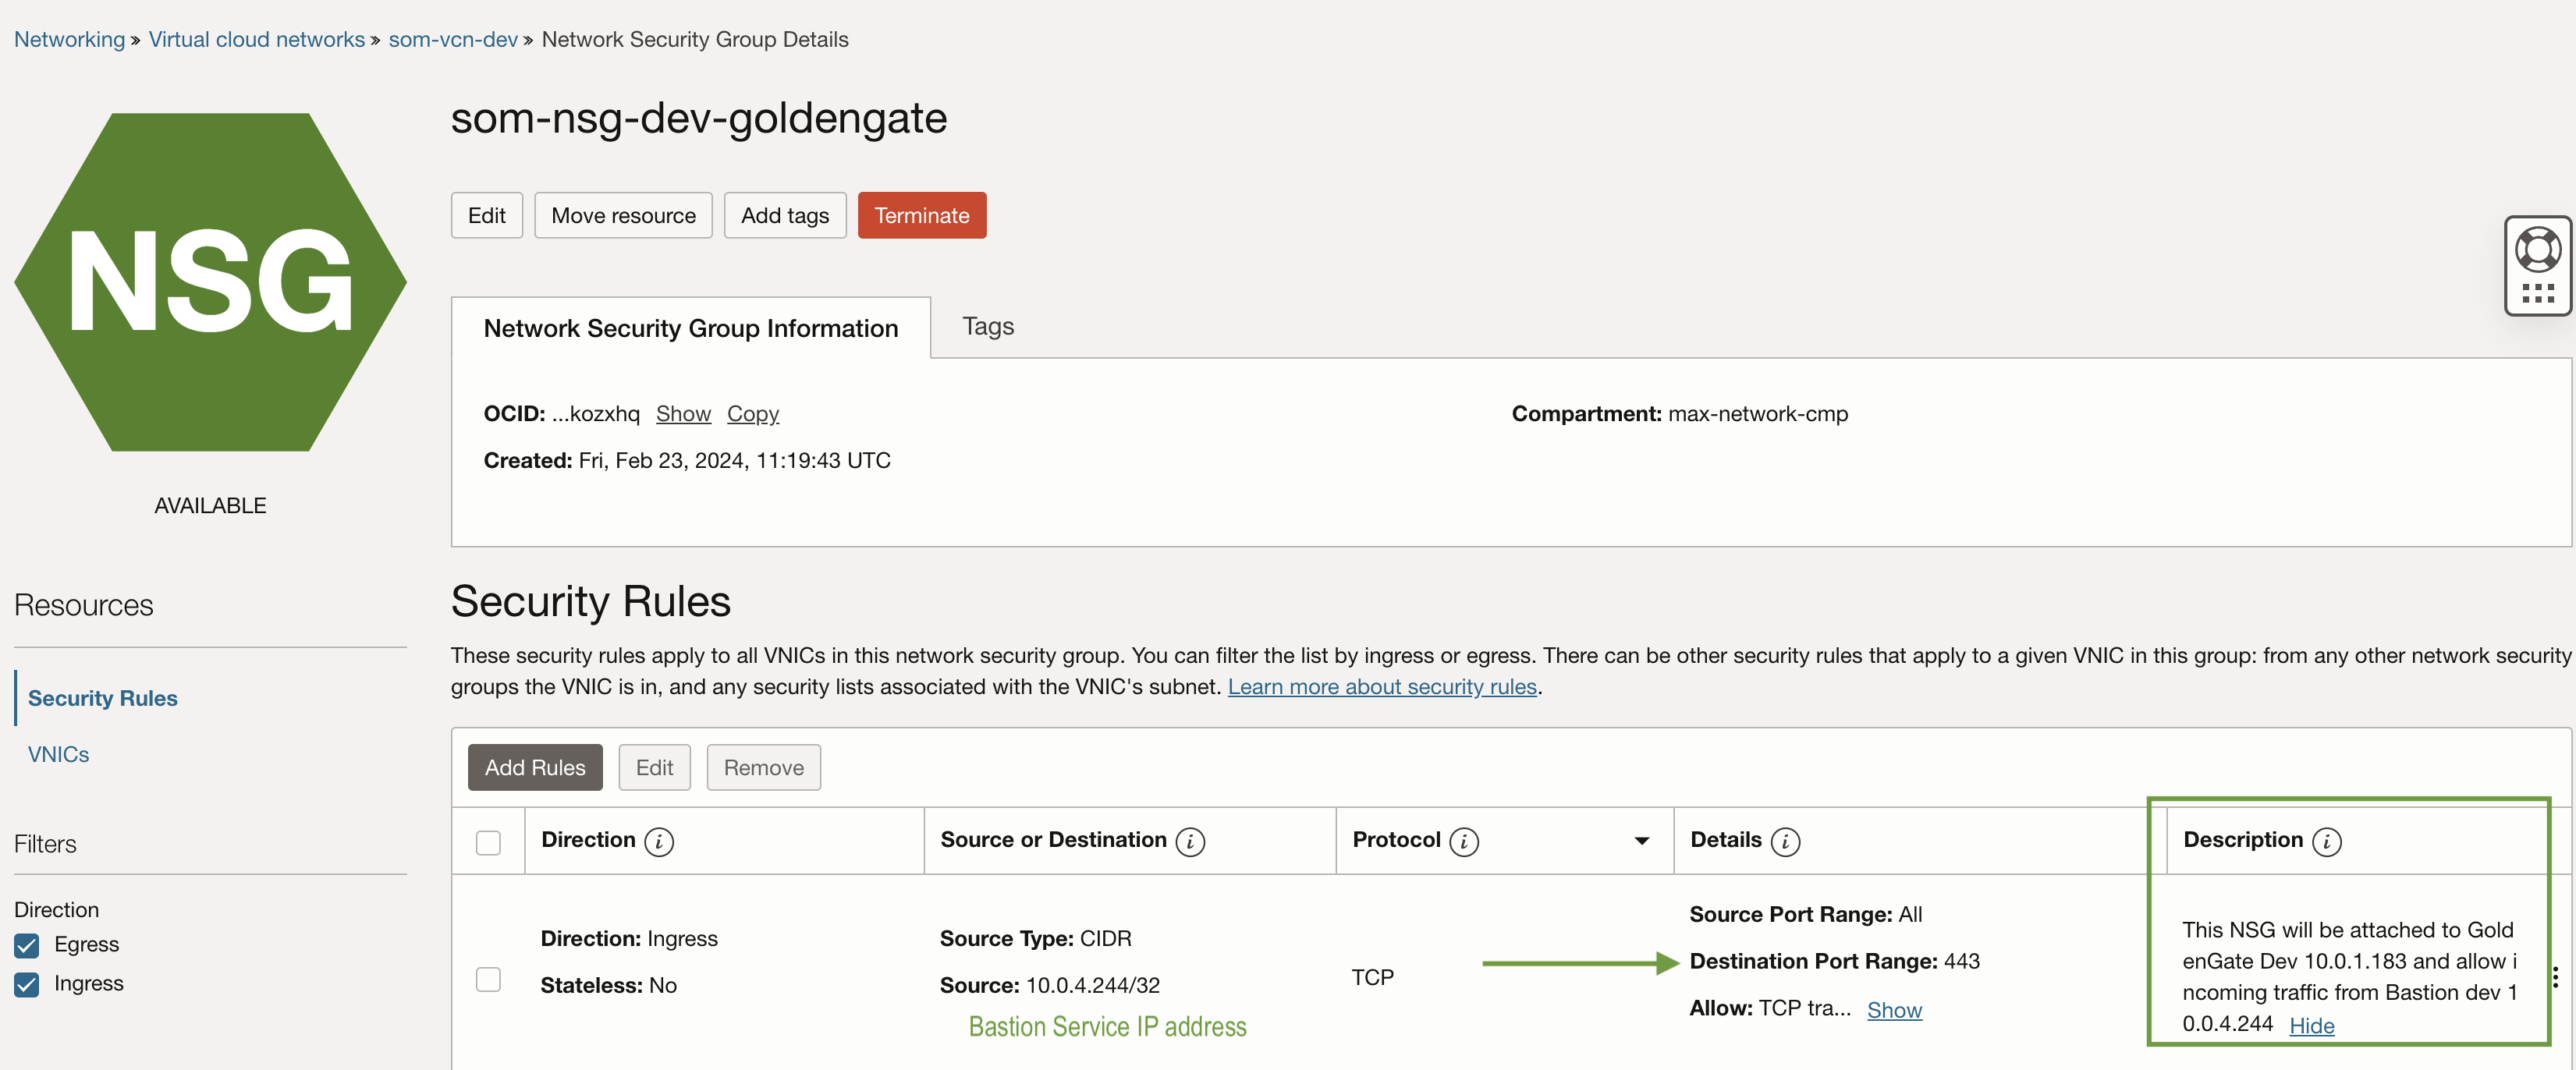Open the rule's three-dot actions menu
Viewport: 2576px width, 1070px height.
tap(2554, 977)
